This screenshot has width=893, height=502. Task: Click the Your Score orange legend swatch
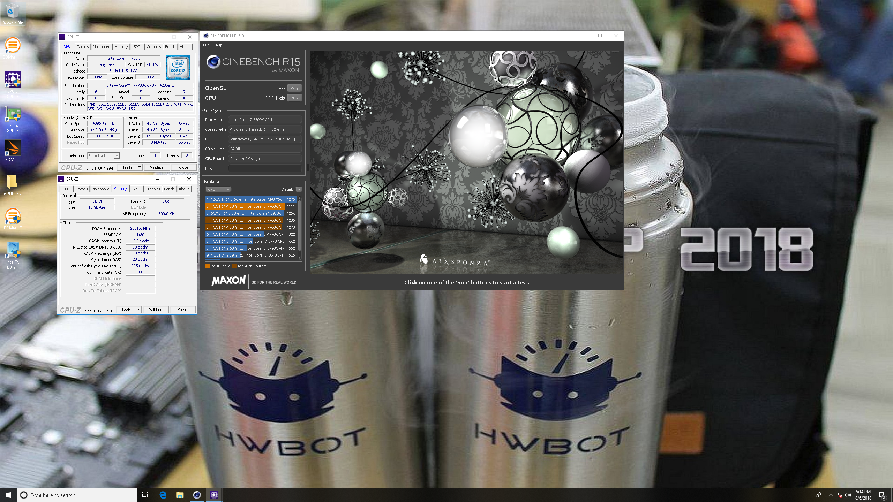click(208, 266)
